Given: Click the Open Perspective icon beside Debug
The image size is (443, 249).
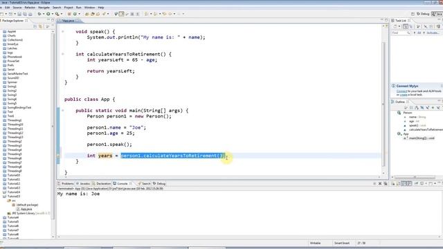Looking at the screenshot, I should point(413,14).
